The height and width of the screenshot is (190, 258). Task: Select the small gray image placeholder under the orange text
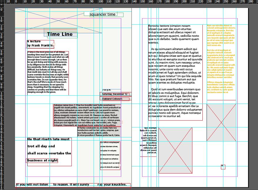pos(221,123)
